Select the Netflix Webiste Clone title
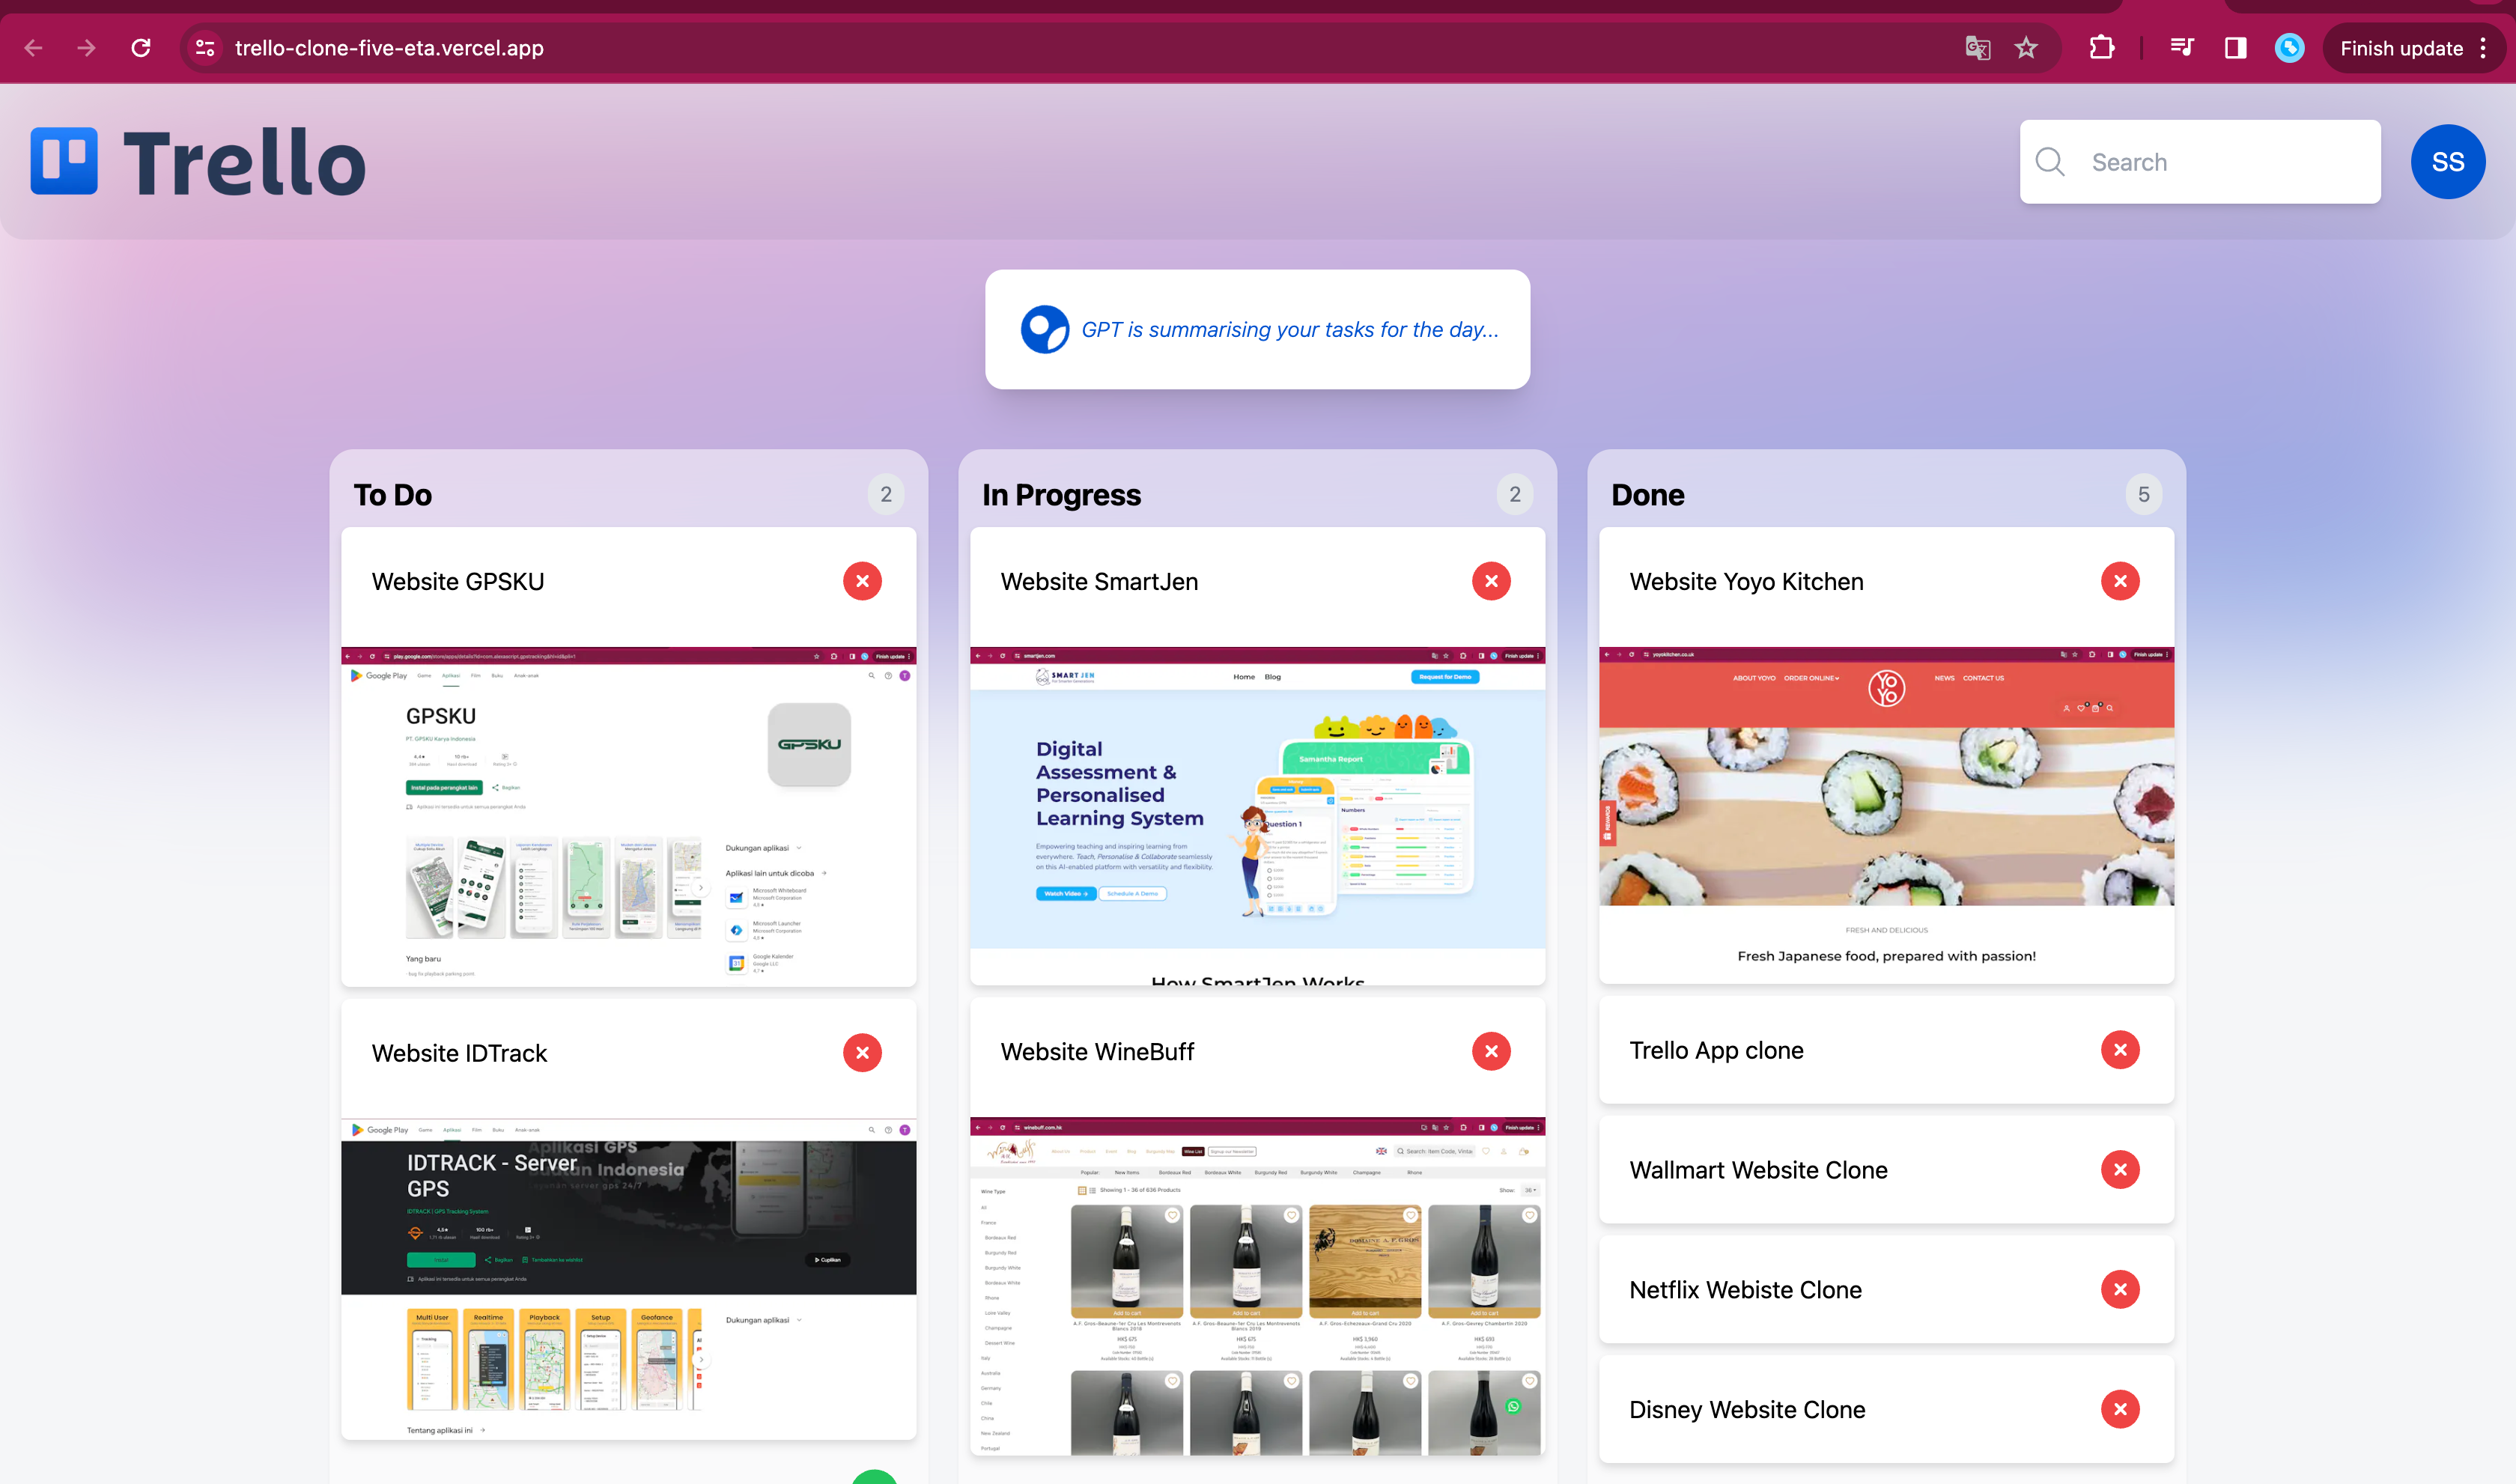This screenshot has height=1484, width=2516. [1745, 1291]
